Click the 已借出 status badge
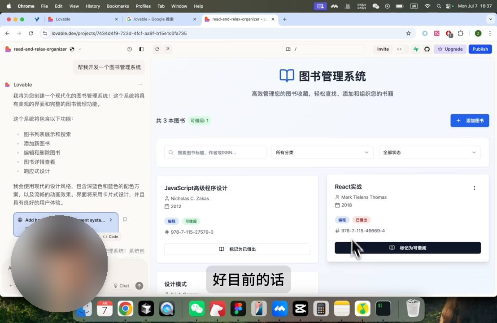Image resolution: width=497 pixels, height=323 pixels. pos(362,220)
